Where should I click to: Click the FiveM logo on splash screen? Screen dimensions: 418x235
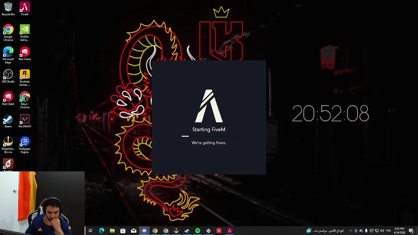(209, 106)
